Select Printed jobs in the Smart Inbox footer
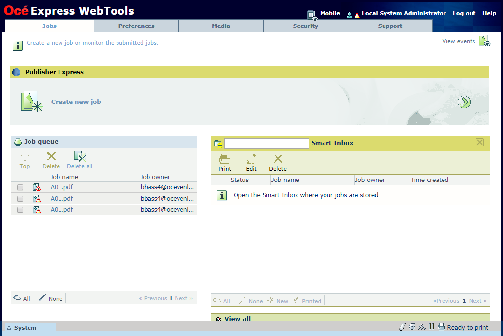The width and height of the screenshot is (503, 336). point(308,301)
